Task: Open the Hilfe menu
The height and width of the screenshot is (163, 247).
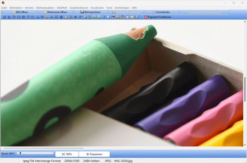Action: (134, 7)
